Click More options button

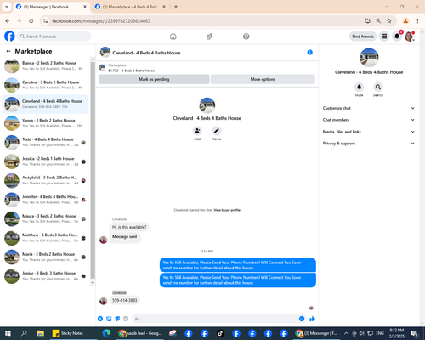263,79
